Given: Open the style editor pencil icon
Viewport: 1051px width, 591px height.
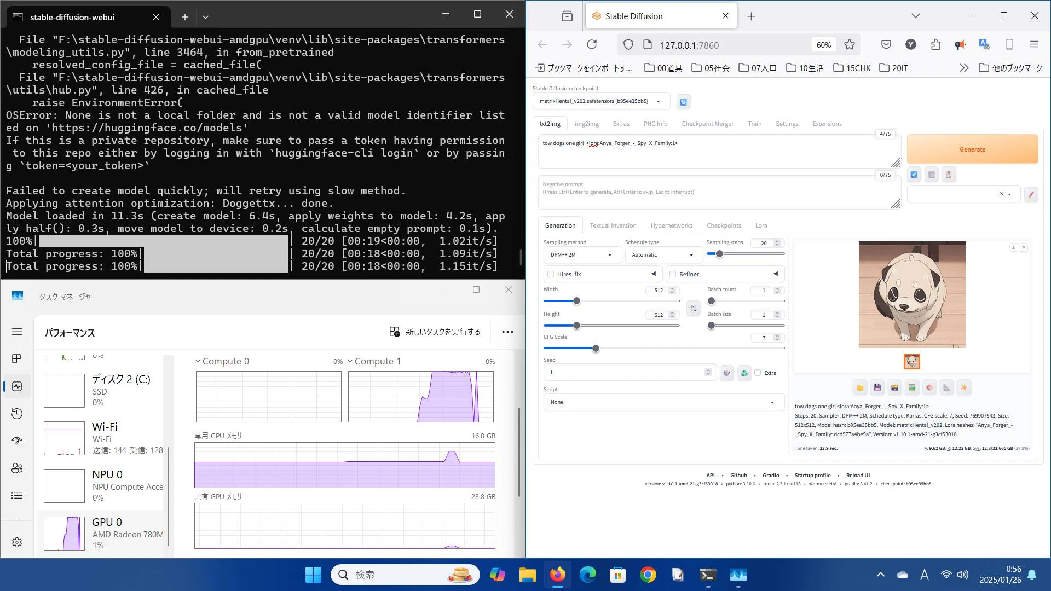Looking at the screenshot, I should click(1031, 194).
